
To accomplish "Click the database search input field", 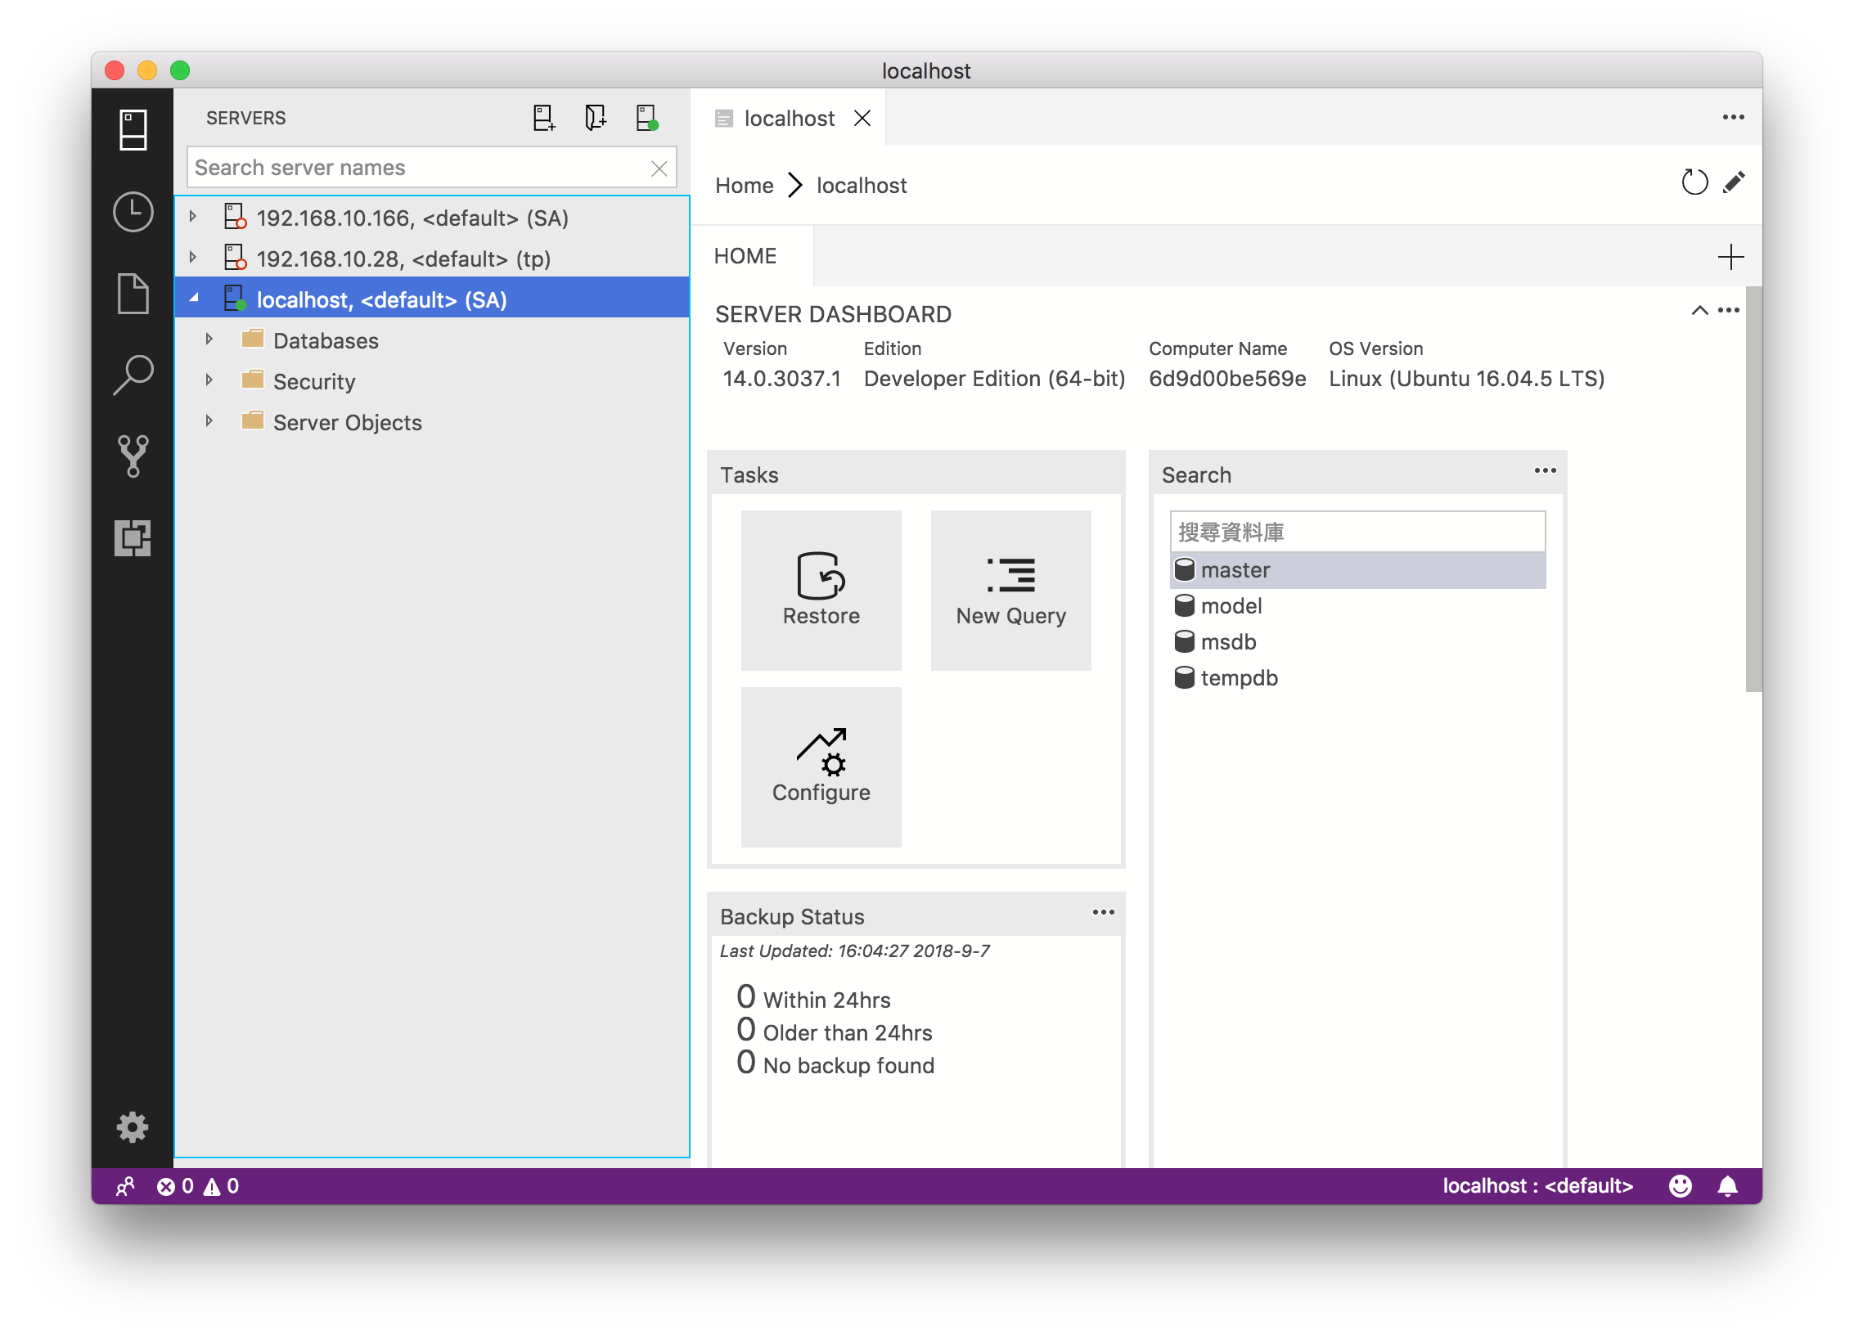I will [x=1358, y=533].
